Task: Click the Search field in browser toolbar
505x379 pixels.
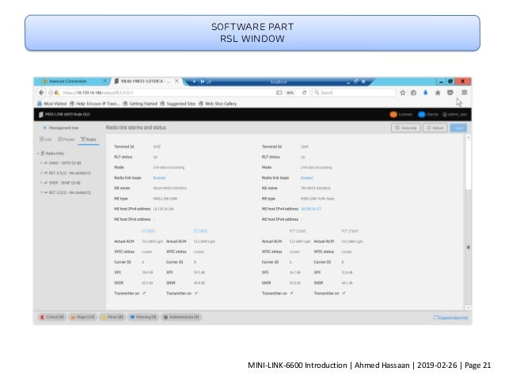Action: click(x=354, y=93)
